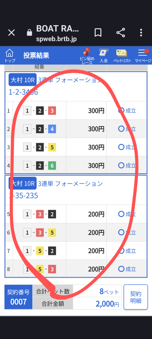Tap the first 大村 10R race badge
Viewport: 152px width, 339px height.
(23, 80)
